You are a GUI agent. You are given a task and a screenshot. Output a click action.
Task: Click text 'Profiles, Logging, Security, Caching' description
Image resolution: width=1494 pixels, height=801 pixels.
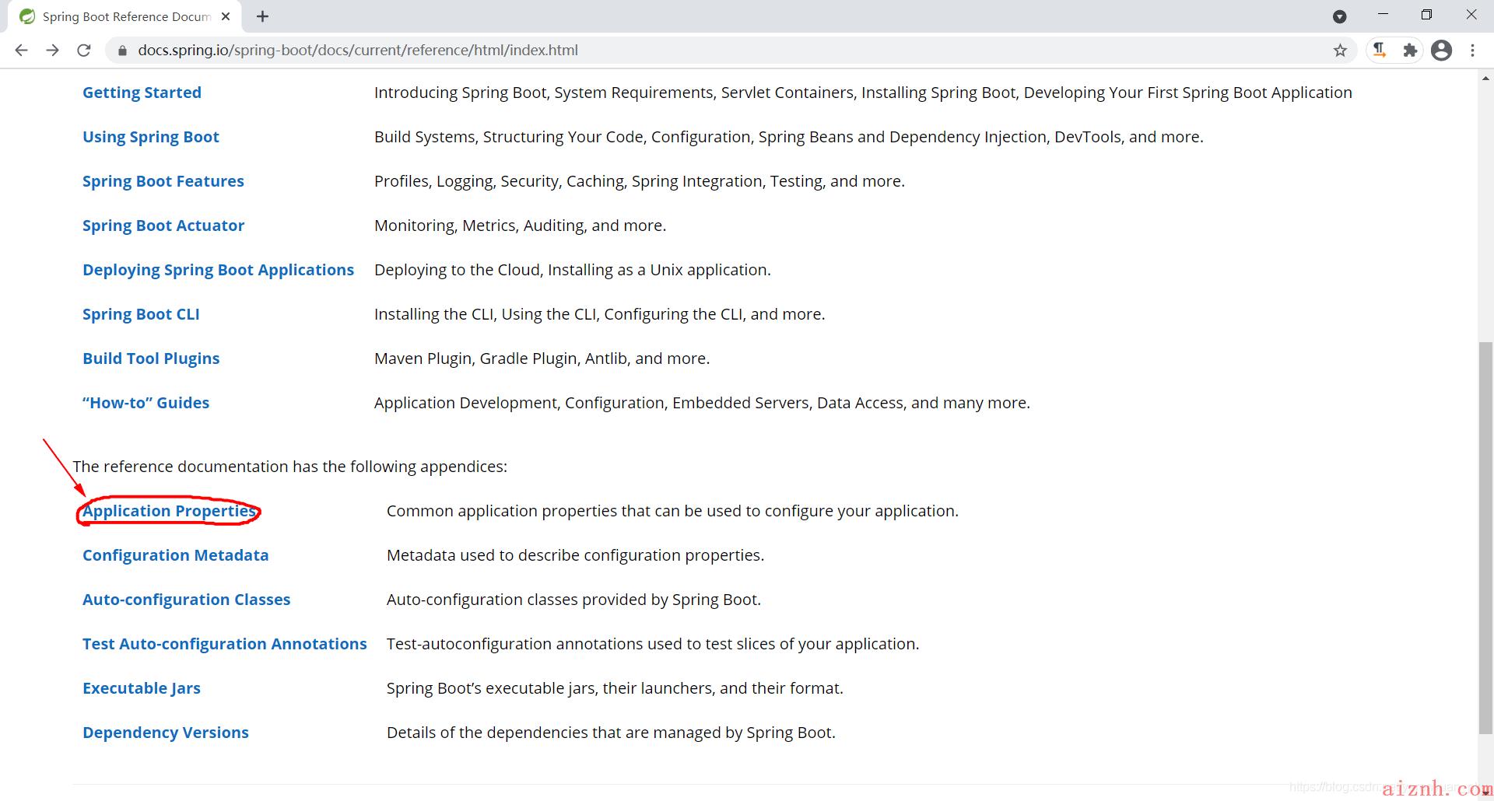(x=639, y=181)
